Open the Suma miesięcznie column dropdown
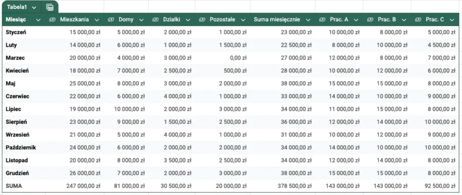The width and height of the screenshot is (462, 195). [308, 20]
